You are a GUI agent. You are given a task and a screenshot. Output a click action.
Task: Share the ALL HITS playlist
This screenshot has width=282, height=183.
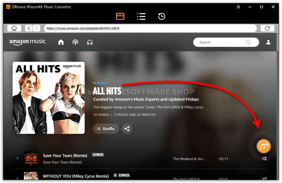tap(127, 129)
